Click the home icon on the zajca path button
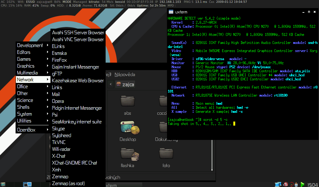Screen dimensions: 319x187 click(119, 84)
